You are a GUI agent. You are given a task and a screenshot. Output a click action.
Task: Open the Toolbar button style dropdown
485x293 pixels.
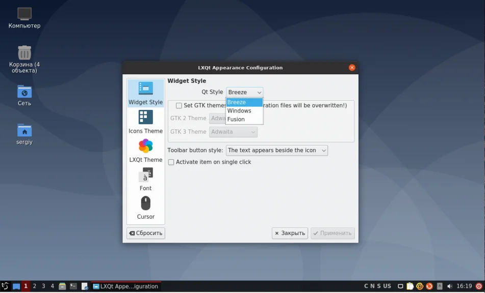(x=277, y=151)
